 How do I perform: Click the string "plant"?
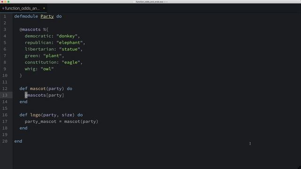tap(52, 56)
